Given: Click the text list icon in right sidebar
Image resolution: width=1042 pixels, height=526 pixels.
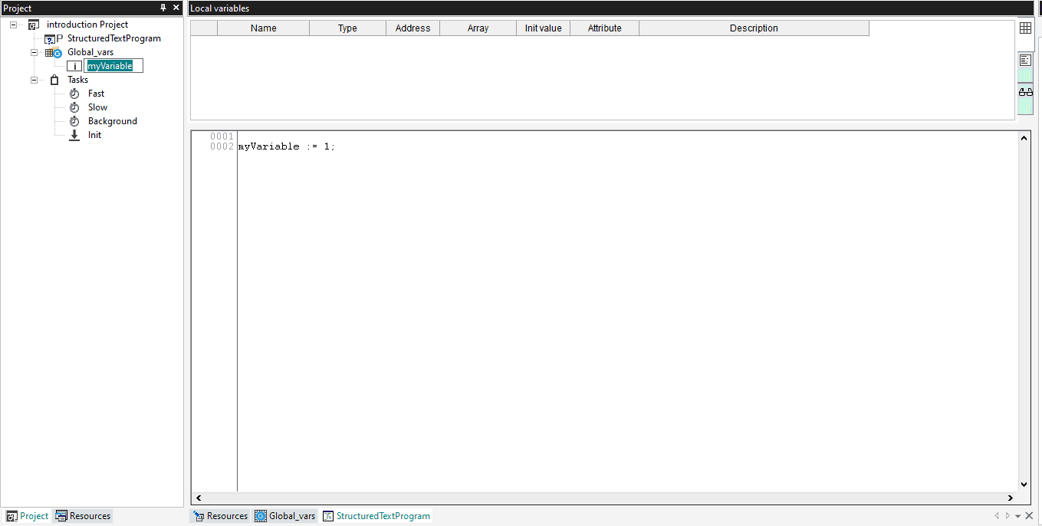Looking at the screenshot, I should point(1025,60).
